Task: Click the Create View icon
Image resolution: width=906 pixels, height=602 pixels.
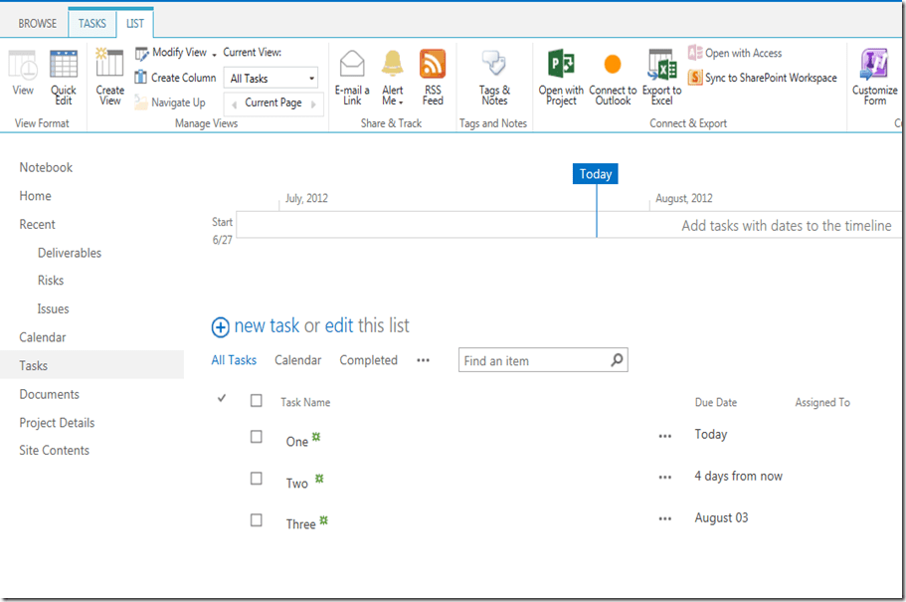Action: point(109,66)
